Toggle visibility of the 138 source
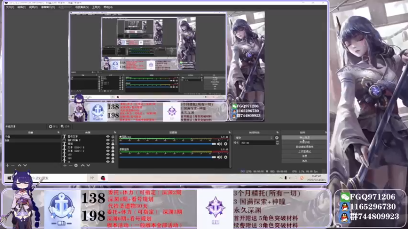408x229 pixels. [108, 155]
